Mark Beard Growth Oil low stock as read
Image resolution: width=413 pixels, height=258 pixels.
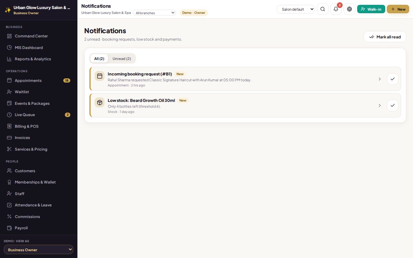pyautogui.click(x=393, y=105)
